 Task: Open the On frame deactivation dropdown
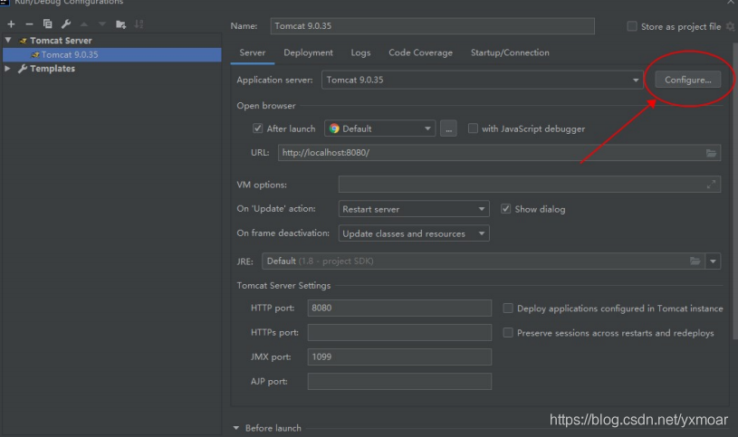pos(414,233)
